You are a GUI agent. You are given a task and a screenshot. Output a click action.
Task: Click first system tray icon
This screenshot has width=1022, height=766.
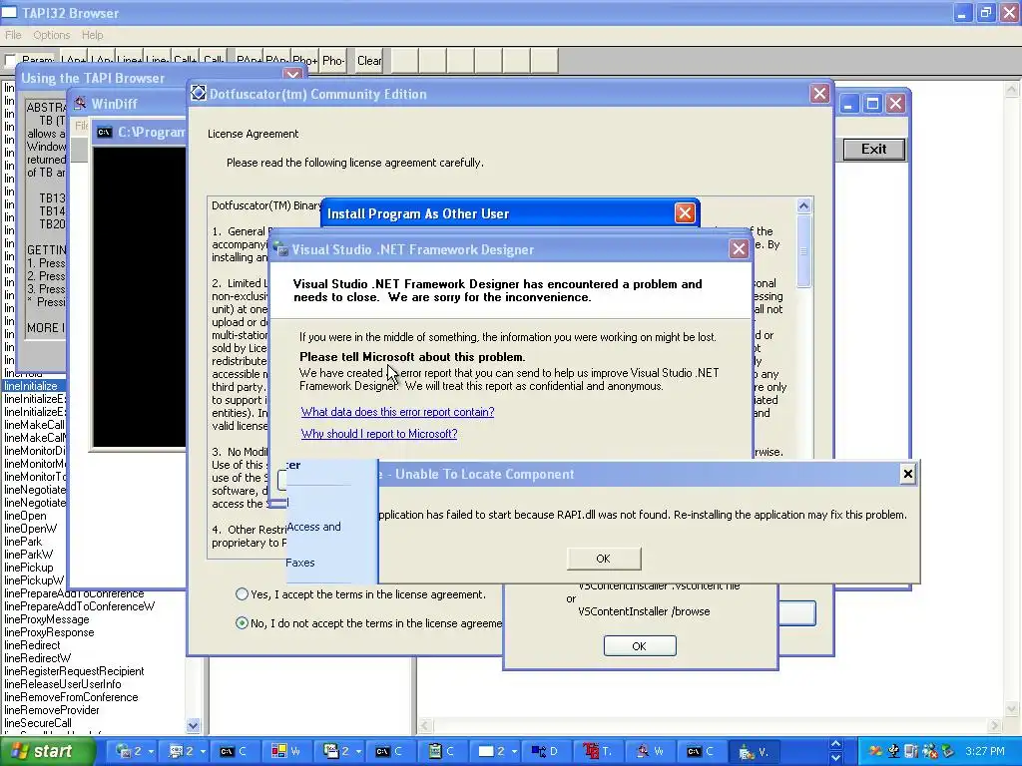(874, 751)
